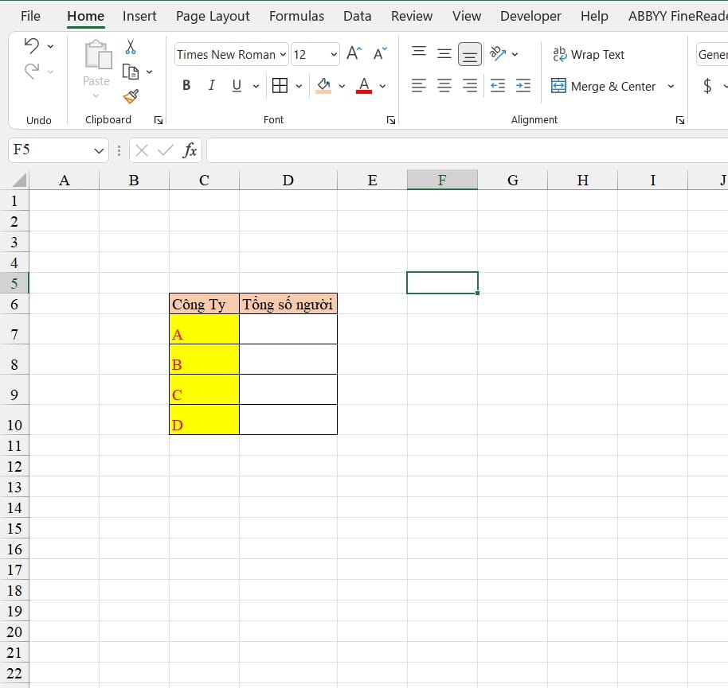The width and height of the screenshot is (728, 688).
Task: Click the Format Painter brush icon
Action: [131, 97]
